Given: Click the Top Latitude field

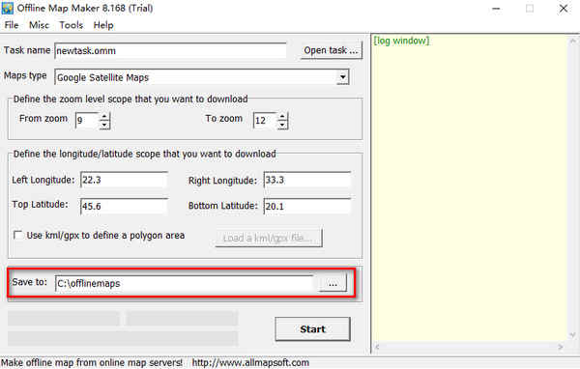Looking at the screenshot, I should coord(124,206).
